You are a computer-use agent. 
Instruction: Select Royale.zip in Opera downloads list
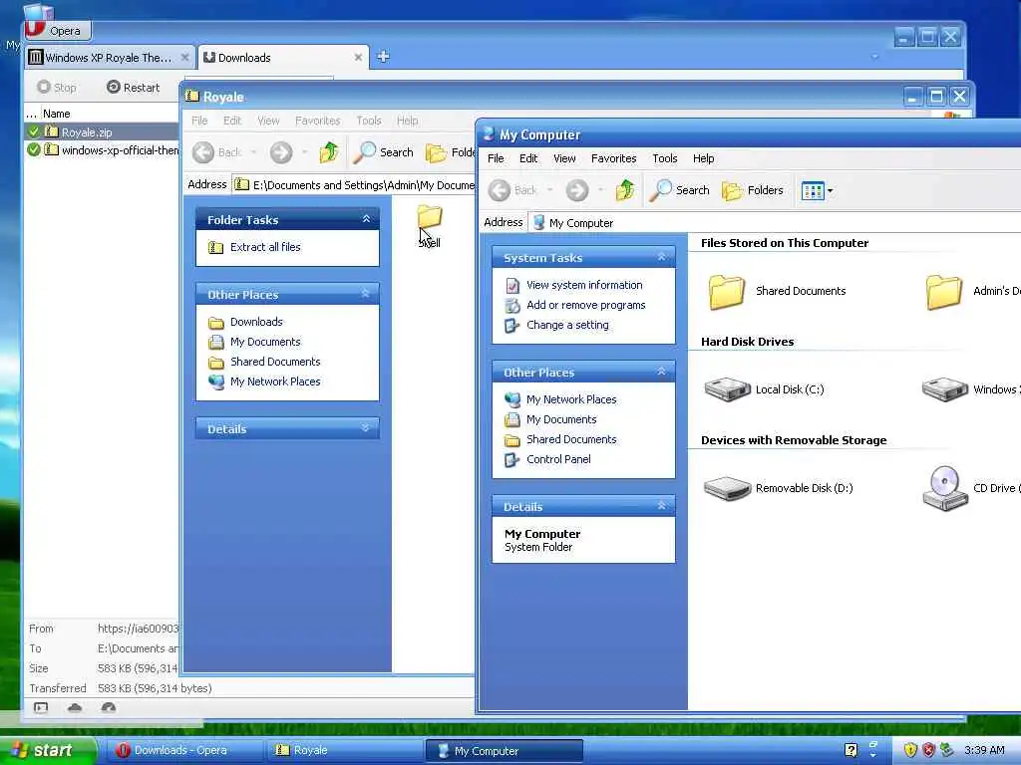tap(103, 132)
